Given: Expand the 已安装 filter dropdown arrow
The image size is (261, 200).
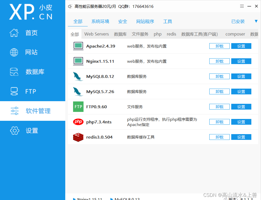Looking at the screenshot, I should point(256,22).
